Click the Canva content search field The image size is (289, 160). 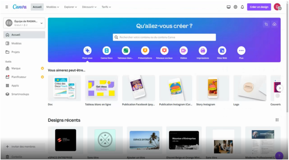(164, 37)
